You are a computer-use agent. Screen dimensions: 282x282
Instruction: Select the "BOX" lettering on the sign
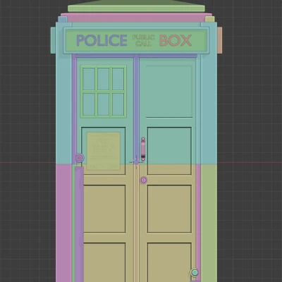click(176, 40)
